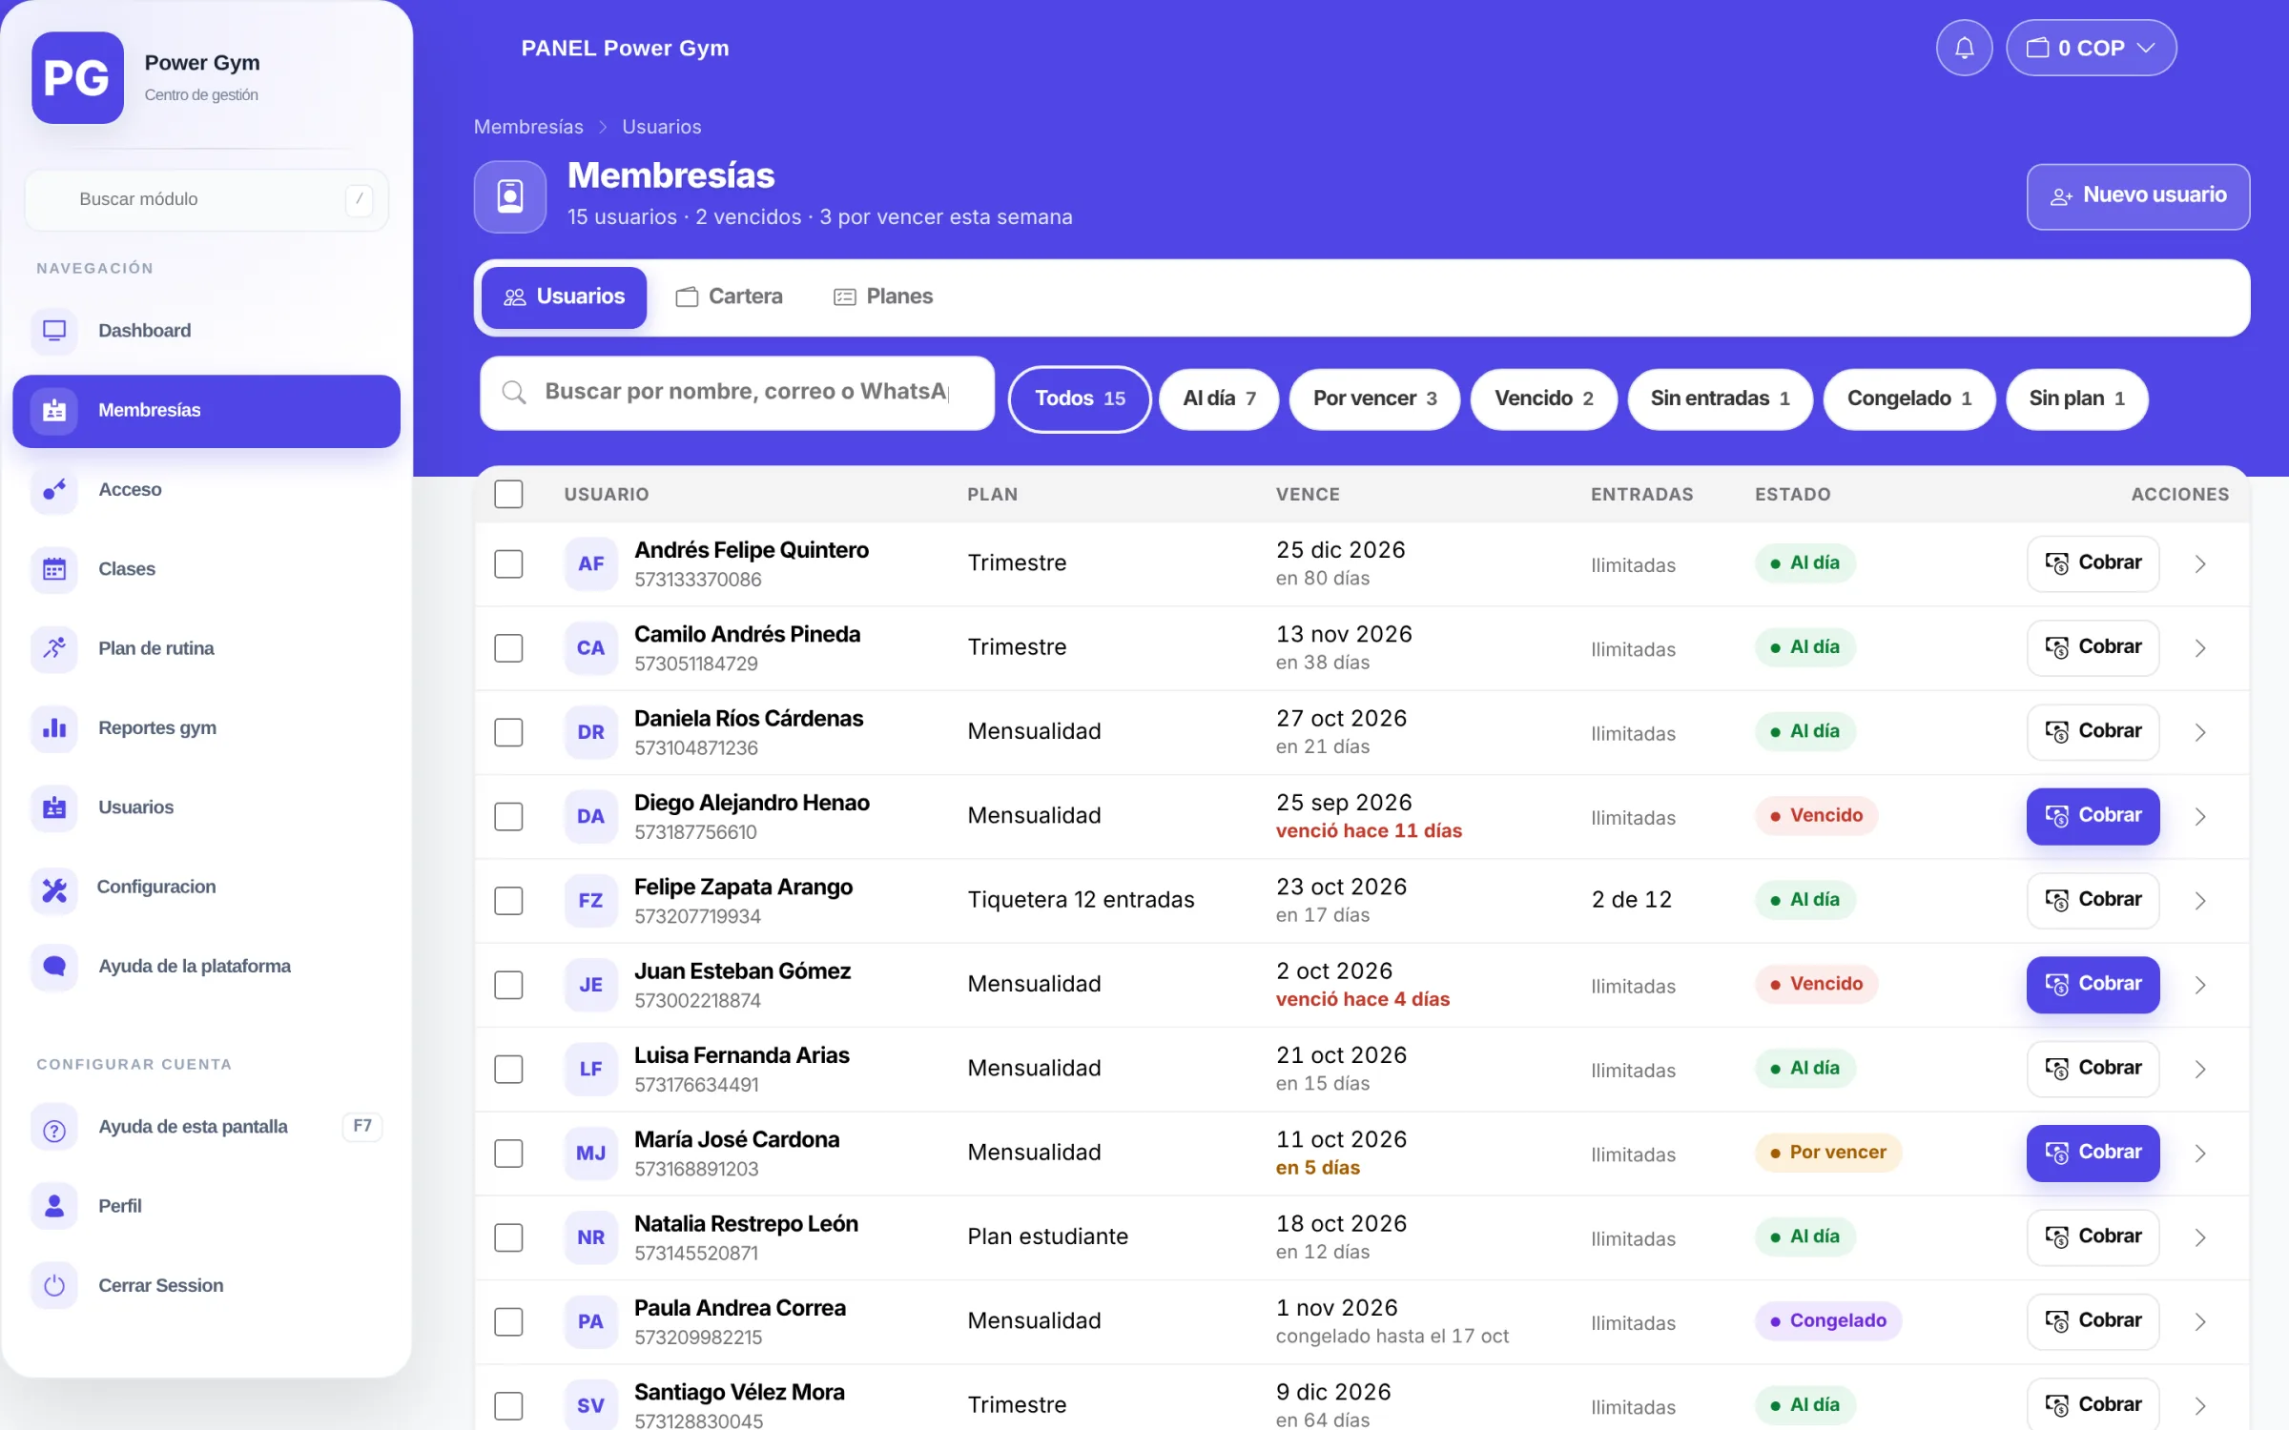Screen dimensions: 2289x1430
Task: Click the AF avatar for Andrés Felipe Quintero
Action: click(x=590, y=563)
